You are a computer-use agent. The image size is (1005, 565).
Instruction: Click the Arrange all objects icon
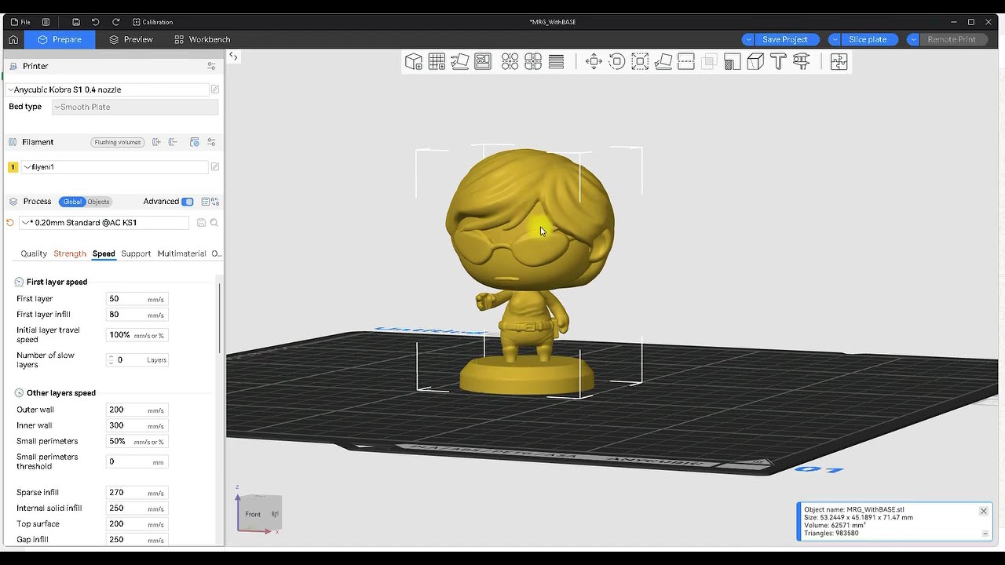483,61
